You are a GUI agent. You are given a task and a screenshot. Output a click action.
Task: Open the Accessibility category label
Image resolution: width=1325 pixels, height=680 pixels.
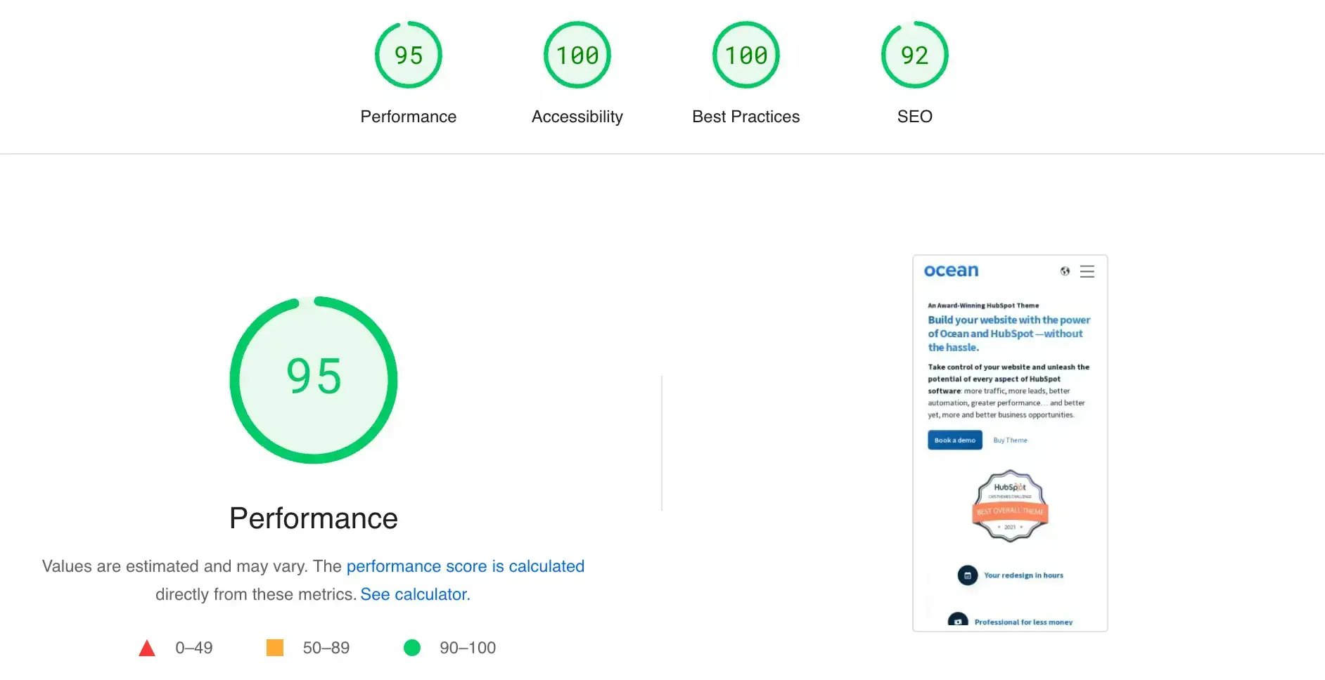pyautogui.click(x=577, y=117)
